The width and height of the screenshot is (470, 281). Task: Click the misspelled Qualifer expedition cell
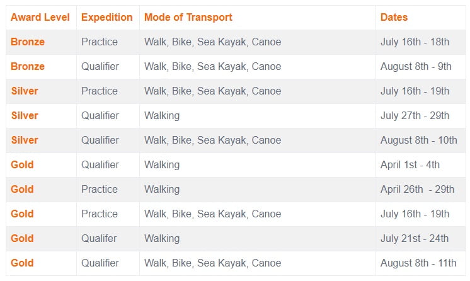click(99, 239)
